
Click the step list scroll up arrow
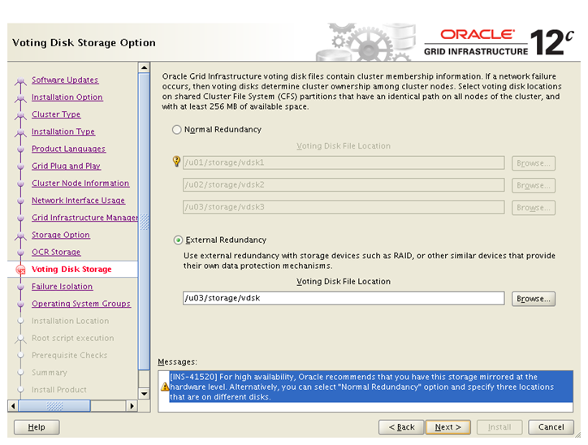[x=144, y=67]
